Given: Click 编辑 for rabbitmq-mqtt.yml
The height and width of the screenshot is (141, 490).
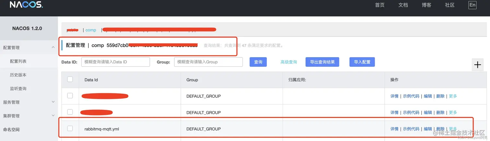Looking at the screenshot, I should [x=428, y=129].
